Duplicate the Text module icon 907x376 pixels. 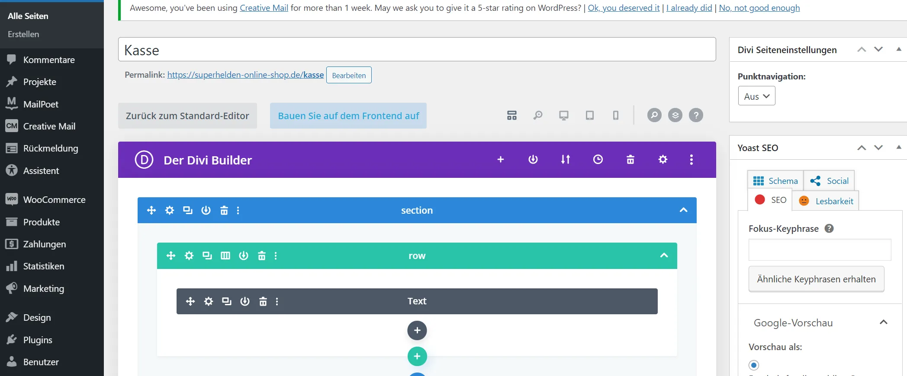[x=227, y=301]
